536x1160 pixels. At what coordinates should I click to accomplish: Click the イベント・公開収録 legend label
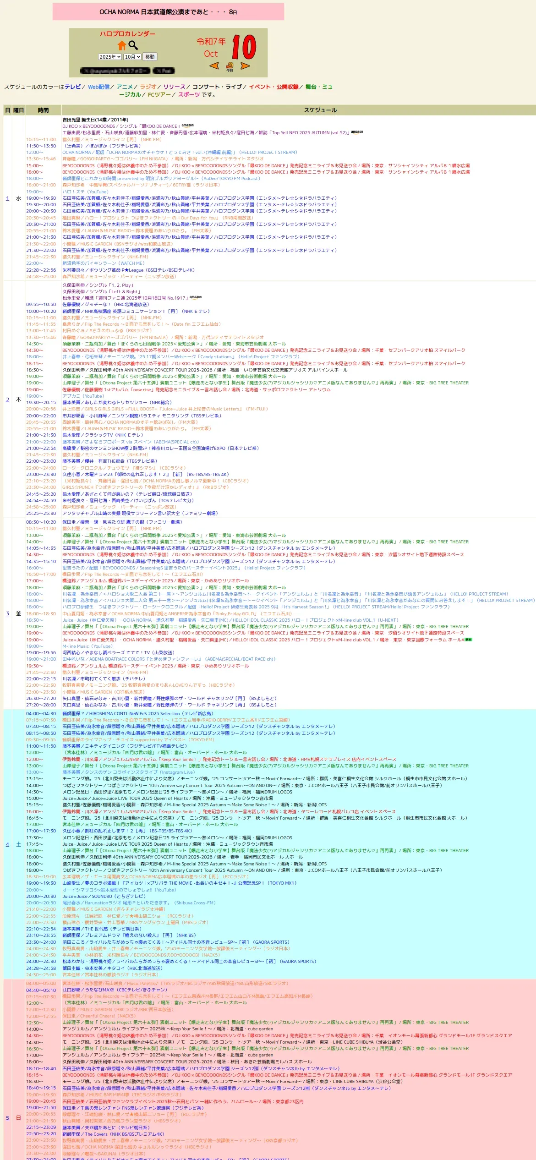(273, 87)
